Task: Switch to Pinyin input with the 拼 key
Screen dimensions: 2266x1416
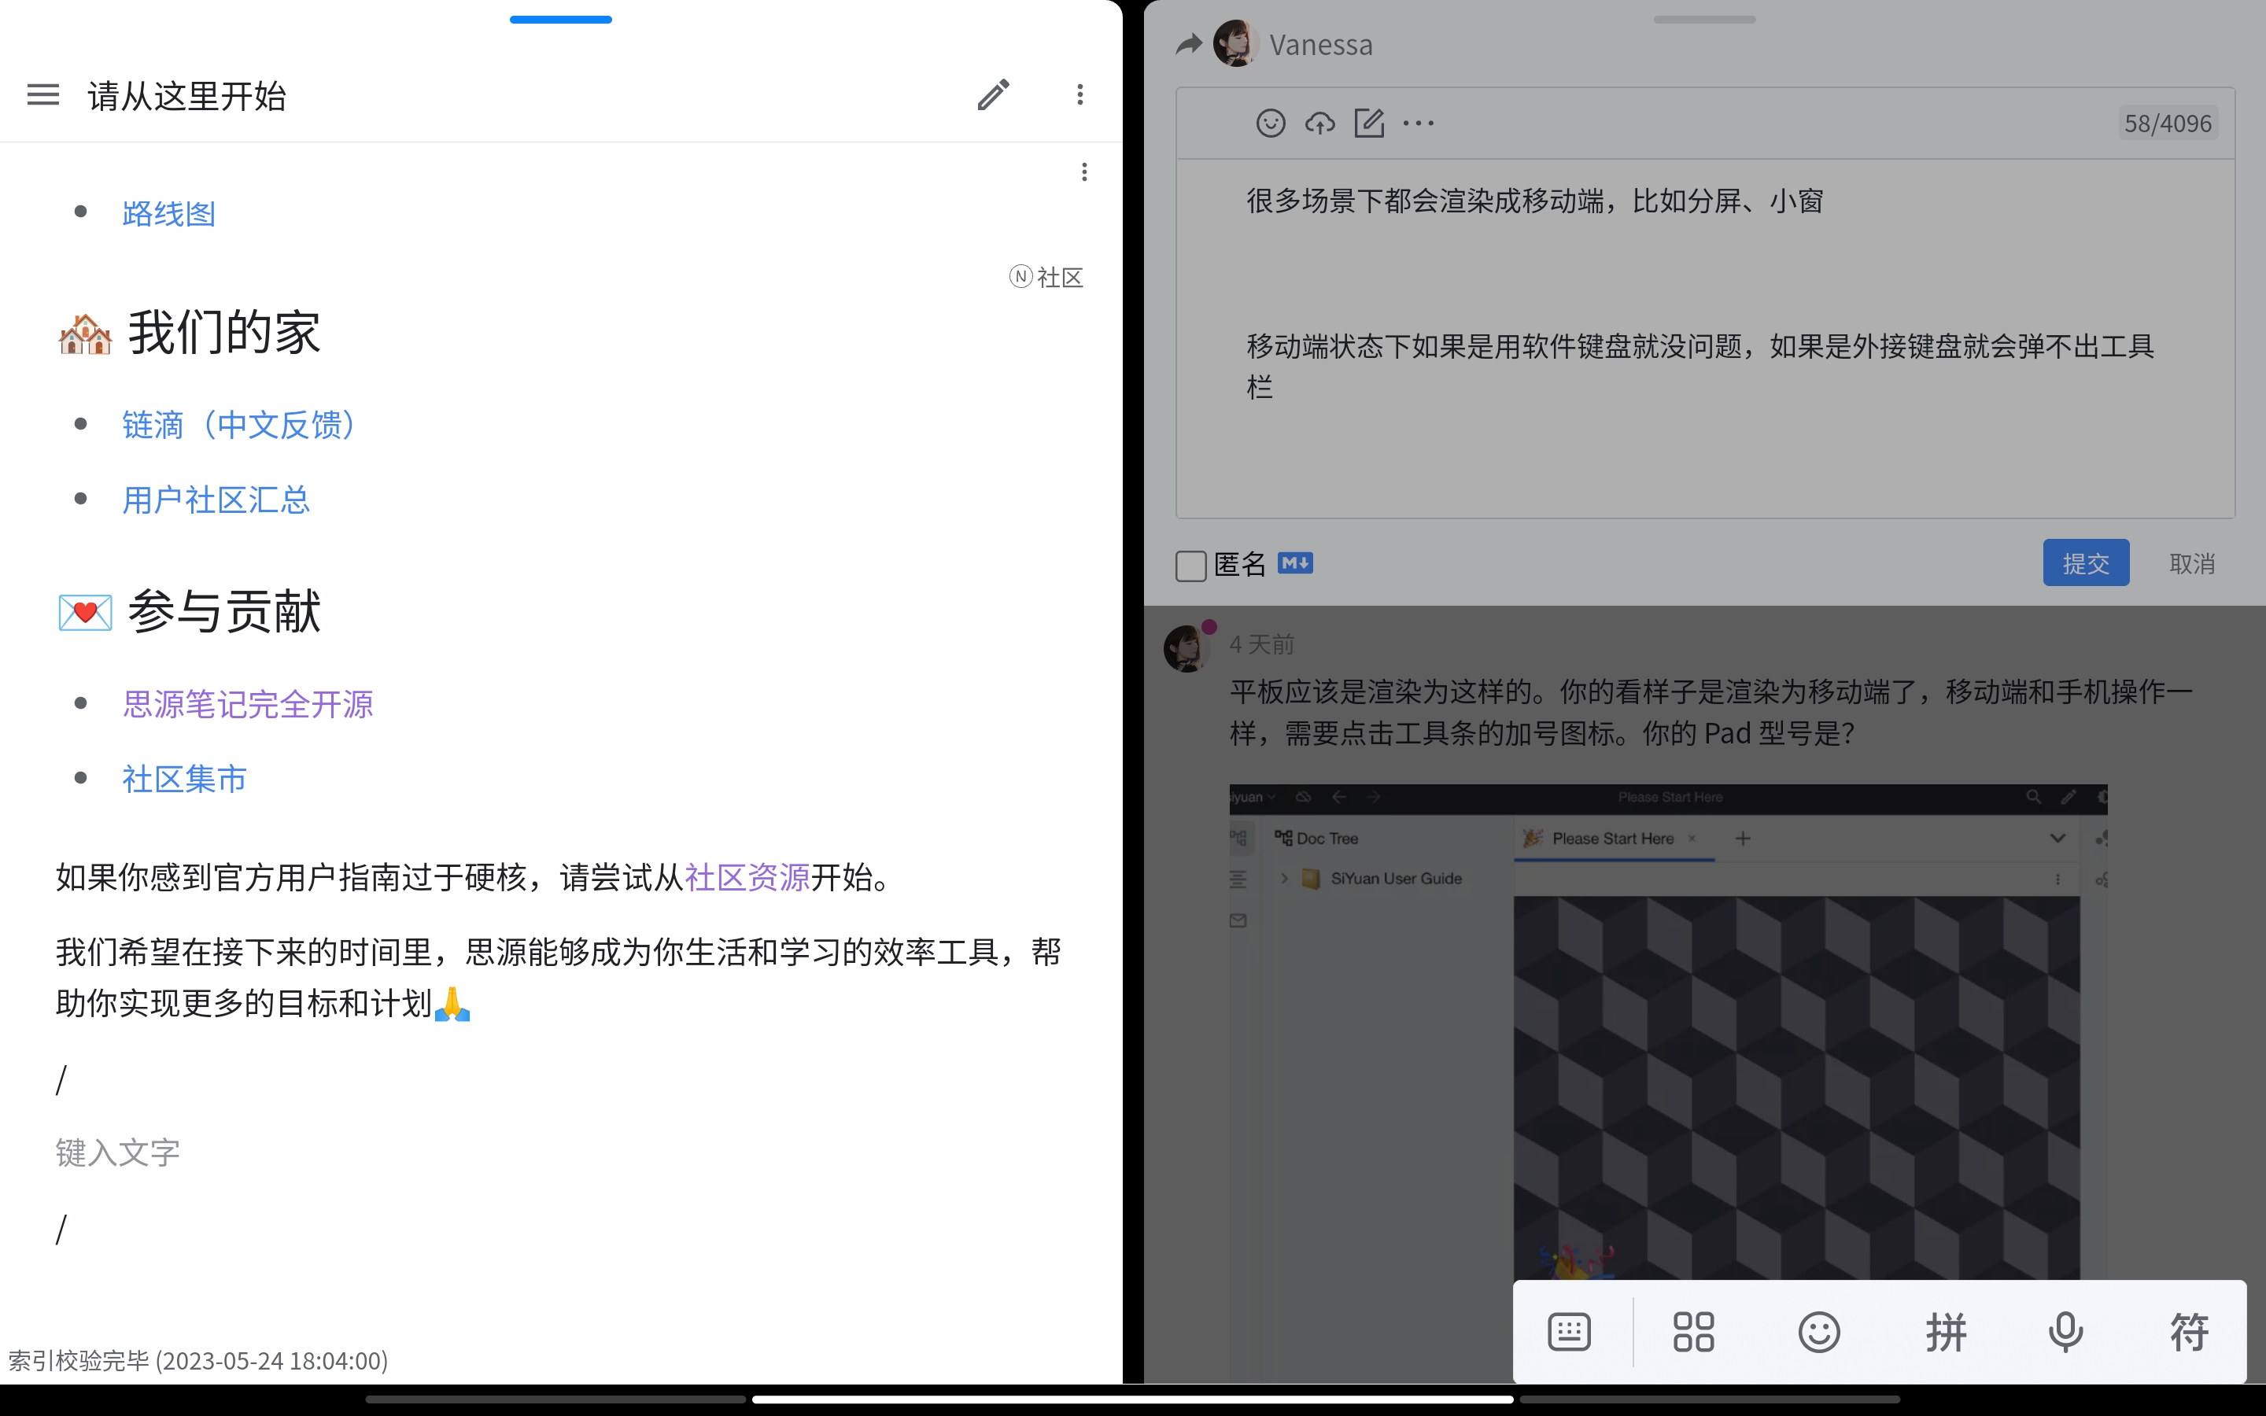Action: click(x=1944, y=1331)
